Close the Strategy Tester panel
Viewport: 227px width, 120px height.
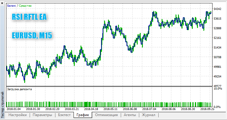coord(2,3)
